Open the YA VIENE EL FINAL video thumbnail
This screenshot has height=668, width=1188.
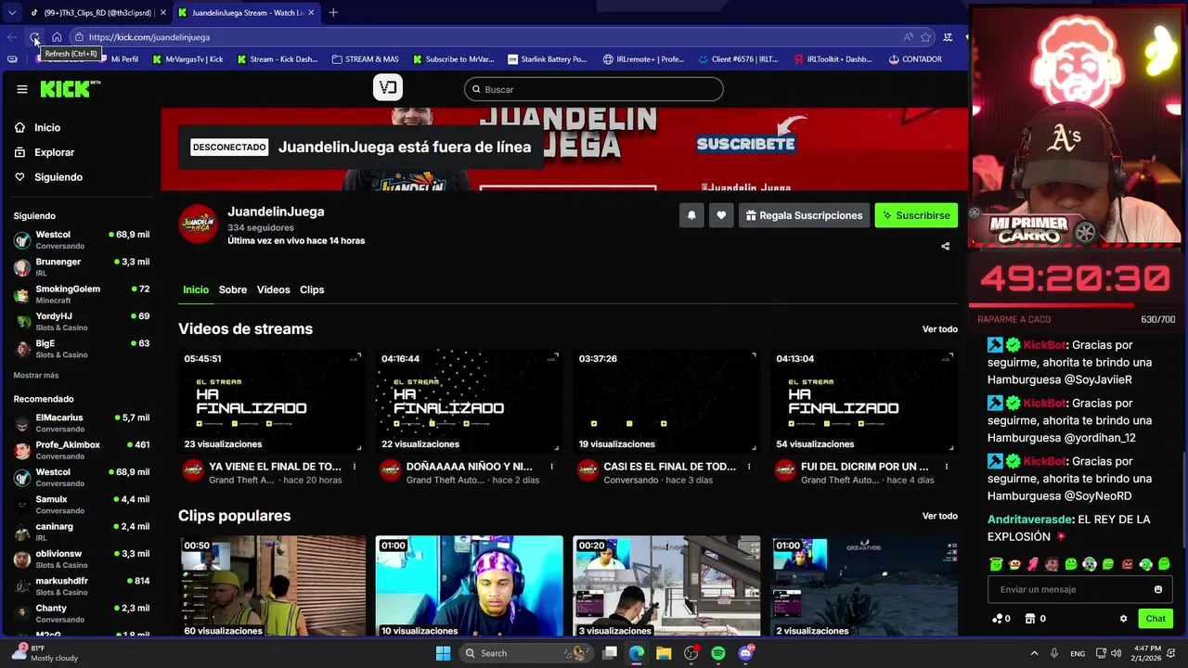coord(271,401)
